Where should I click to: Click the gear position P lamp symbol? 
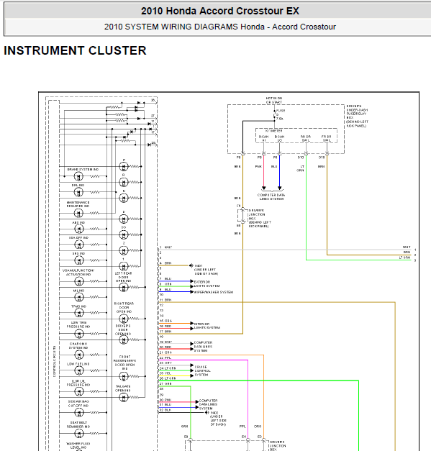pyautogui.click(x=124, y=167)
